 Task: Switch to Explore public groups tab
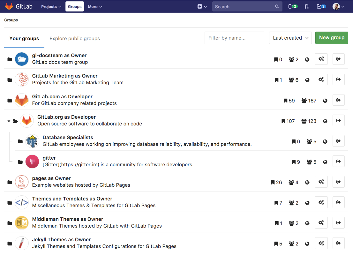pyautogui.click(x=75, y=39)
